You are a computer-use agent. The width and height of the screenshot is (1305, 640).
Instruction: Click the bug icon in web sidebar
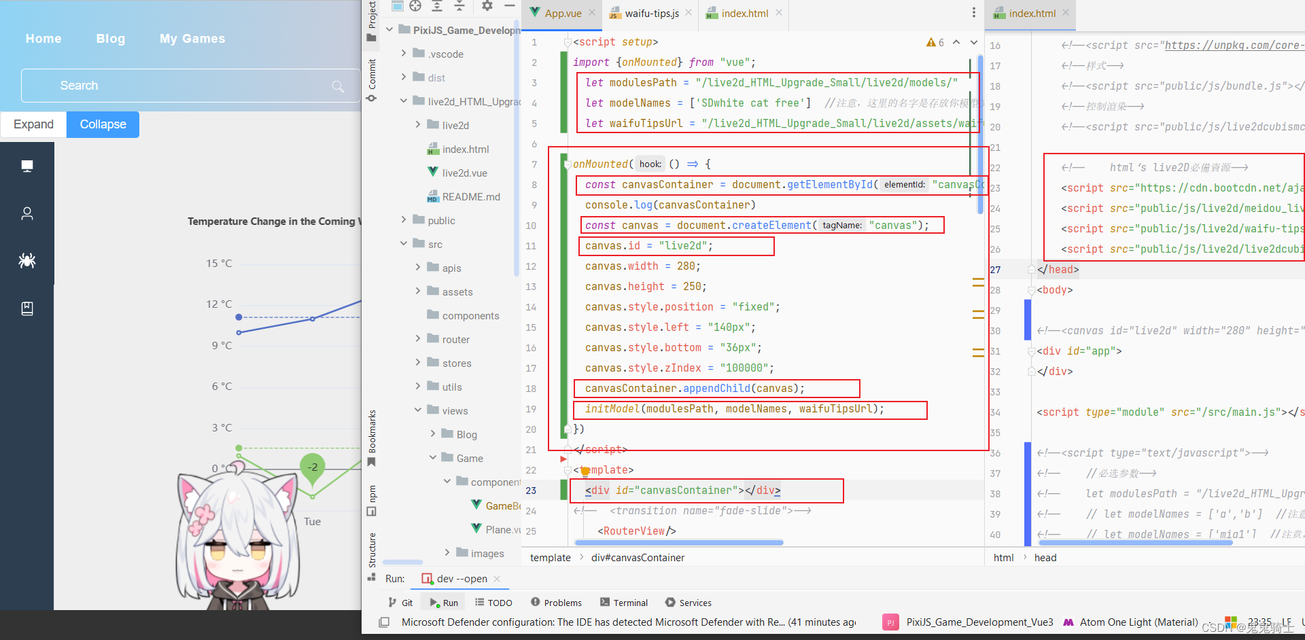tap(27, 260)
